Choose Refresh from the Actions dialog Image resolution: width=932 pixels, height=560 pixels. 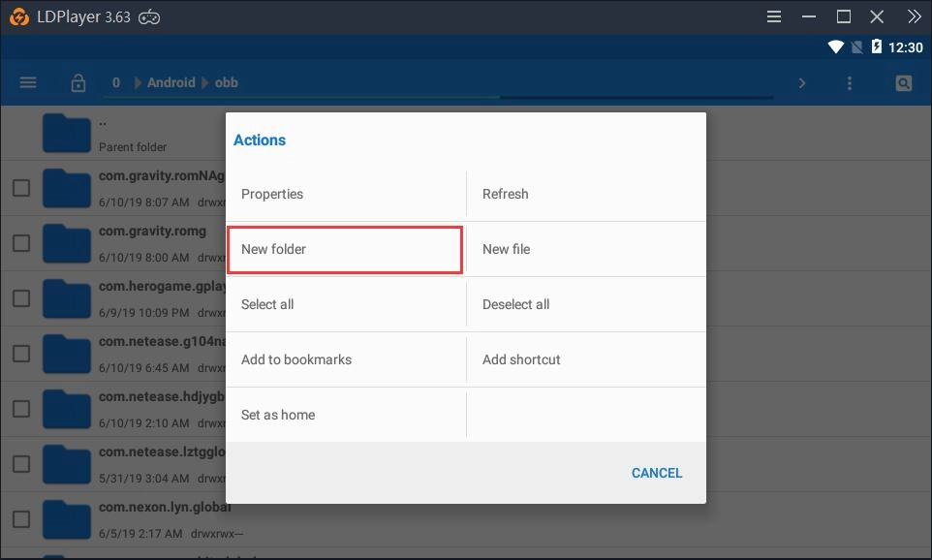[506, 194]
